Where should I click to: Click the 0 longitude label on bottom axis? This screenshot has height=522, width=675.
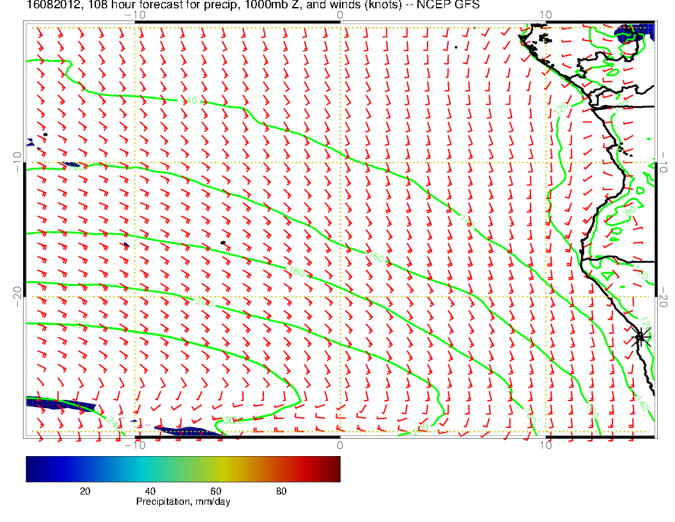coord(339,445)
